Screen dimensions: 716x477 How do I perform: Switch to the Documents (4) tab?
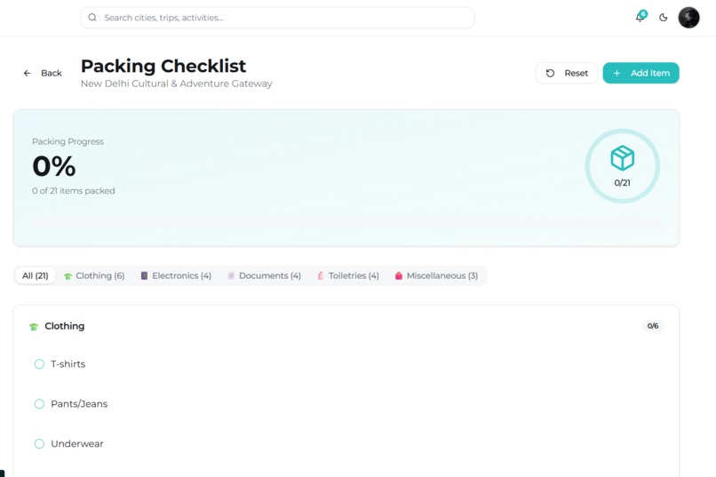click(x=265, y=275)
